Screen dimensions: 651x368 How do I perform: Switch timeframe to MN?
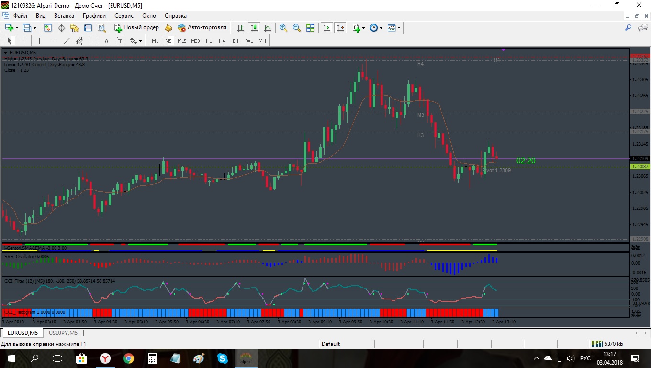pos(262,41)
